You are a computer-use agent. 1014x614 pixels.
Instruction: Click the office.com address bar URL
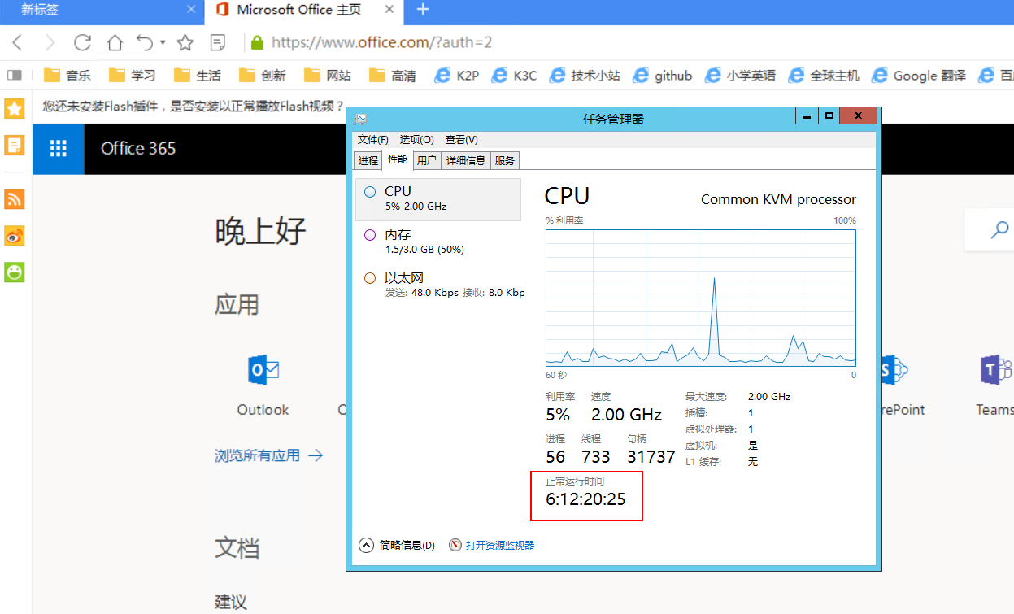click(x=381, y=42)
